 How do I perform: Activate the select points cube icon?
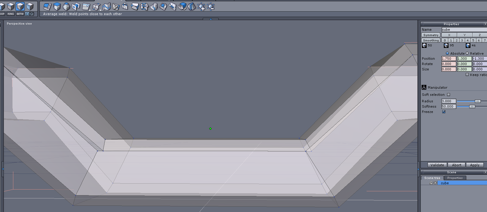pos(20,6)
